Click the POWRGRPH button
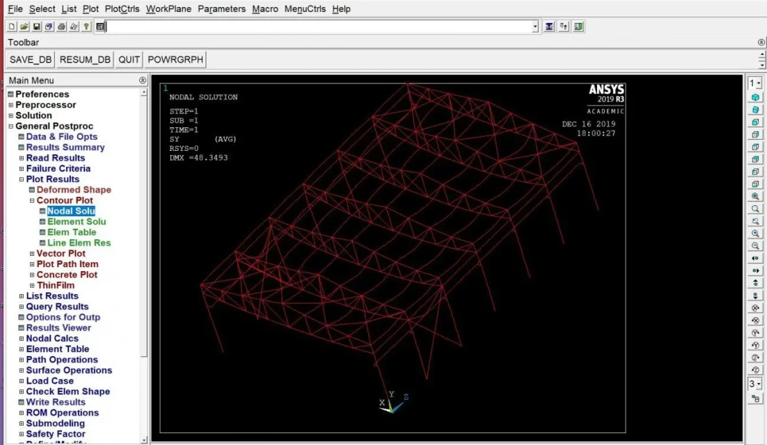Screen dimensions: 767x445 click(x=175, y=60)
